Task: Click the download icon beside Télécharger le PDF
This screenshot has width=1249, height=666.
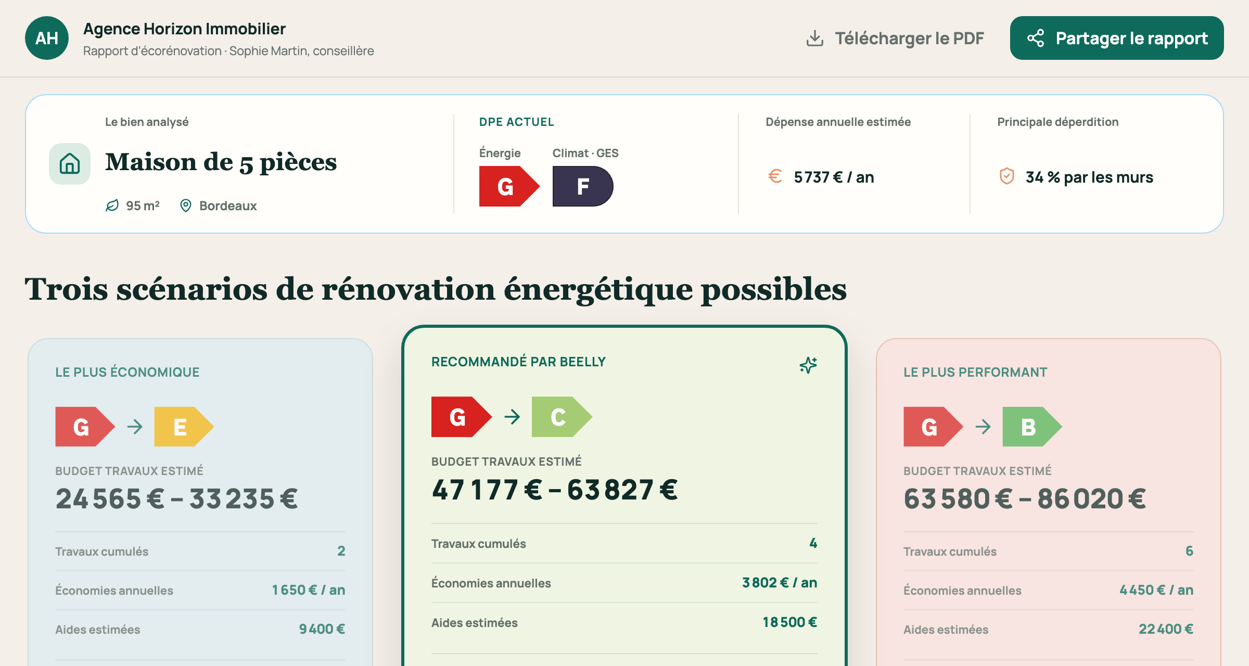Action: 814,38
